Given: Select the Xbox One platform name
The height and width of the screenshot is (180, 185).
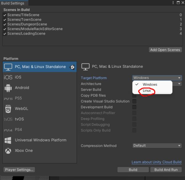Looking at the screenshot, I should [x=24, y=151].
